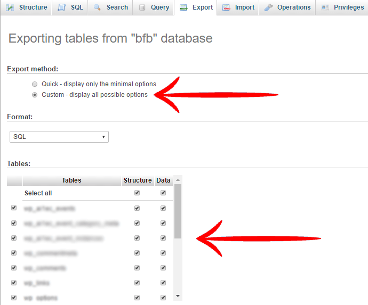The width and height of the screenshot is (368, 305).
Task: Toggle Select all Data checkbox
Action: (163, 193)
